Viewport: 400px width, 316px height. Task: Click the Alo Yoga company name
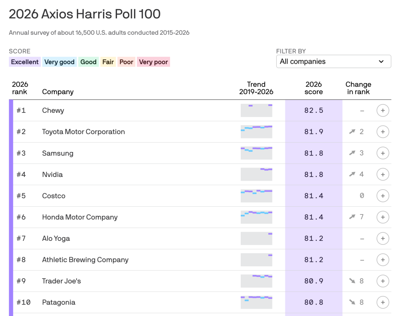click(x=56, y=239)
